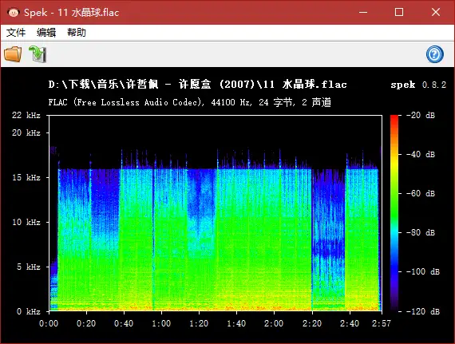Click the -80 dB scale label
Viewport: 455px width, 344px height.
click(421, 232)
